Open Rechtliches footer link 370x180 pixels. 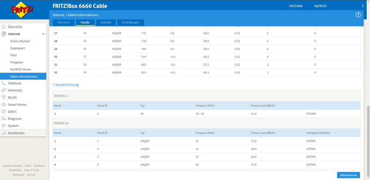click(x=15, y=170)
